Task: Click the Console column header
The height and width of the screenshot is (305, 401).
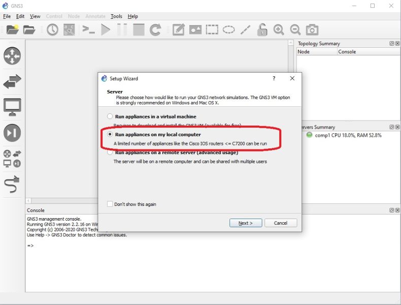Action: (x=369, y=51)
